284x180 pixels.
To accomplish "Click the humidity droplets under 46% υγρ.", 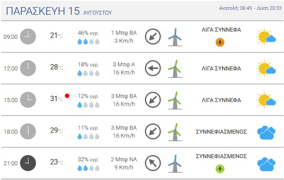I will tap(88, 41).
